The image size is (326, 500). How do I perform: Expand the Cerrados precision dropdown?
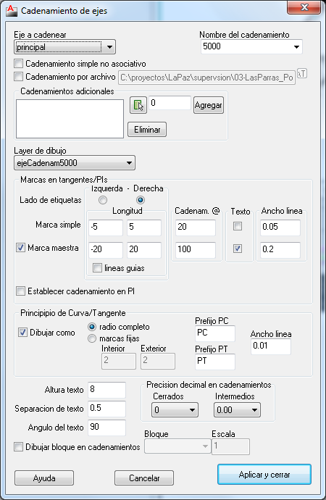(x=175, y=409)
